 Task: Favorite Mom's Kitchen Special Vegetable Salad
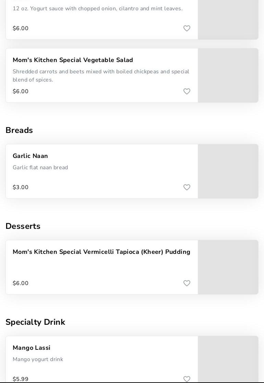187,91
